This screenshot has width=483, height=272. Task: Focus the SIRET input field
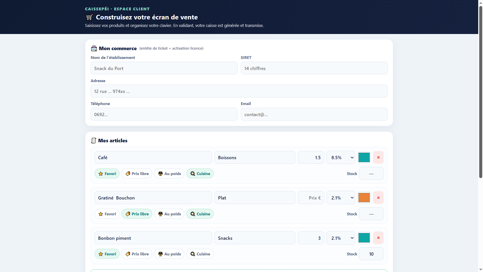[314, 68]
